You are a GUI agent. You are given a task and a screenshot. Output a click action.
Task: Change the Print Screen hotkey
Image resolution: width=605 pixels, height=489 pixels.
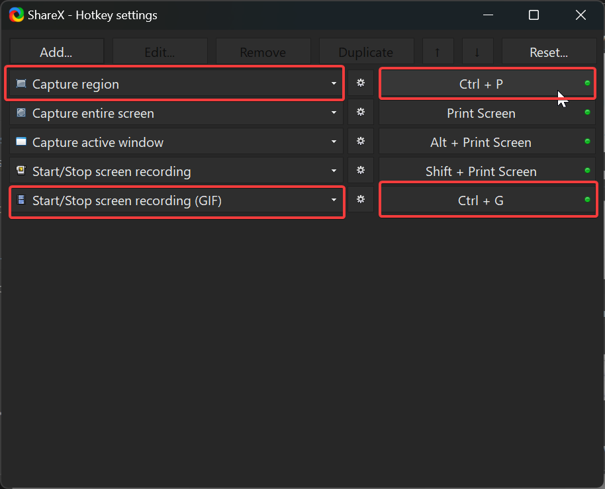click(x=487, y=112)
